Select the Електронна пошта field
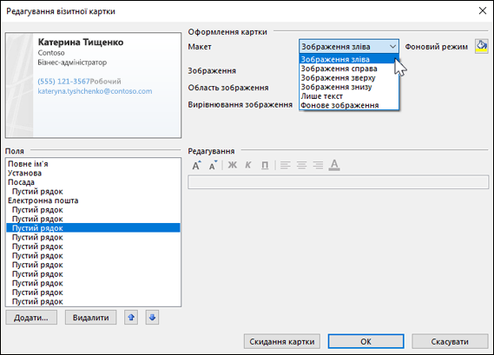 click(93, 201)
